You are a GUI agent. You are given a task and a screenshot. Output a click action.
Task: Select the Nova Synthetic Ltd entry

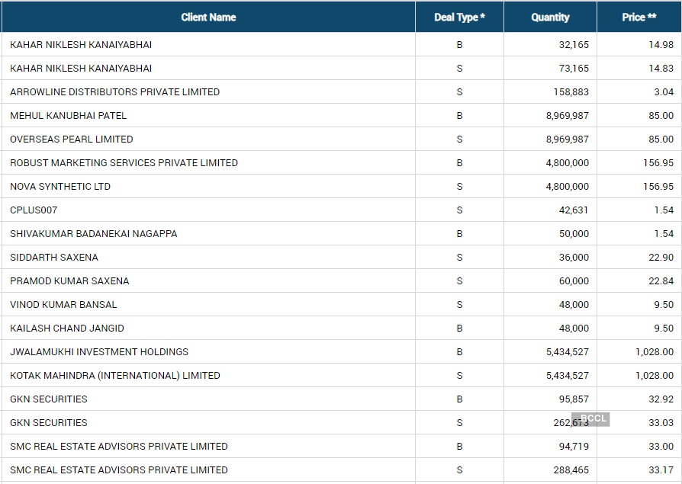click(60, 187)
